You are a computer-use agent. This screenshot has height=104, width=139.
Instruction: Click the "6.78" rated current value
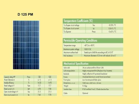[x=39, y=89]
